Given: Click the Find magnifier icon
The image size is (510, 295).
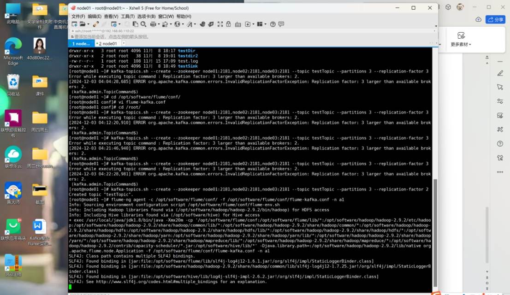Looking at the screenshot, I should [143, 24].
